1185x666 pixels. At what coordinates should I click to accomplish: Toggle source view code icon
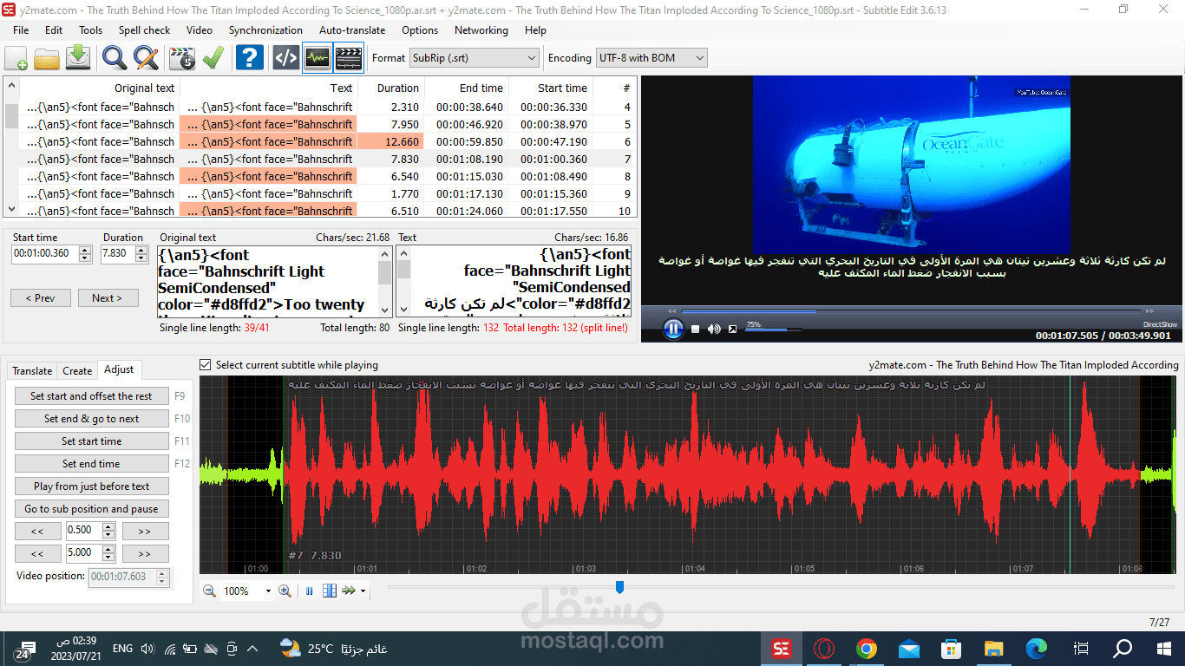click(x=285, y=58)
